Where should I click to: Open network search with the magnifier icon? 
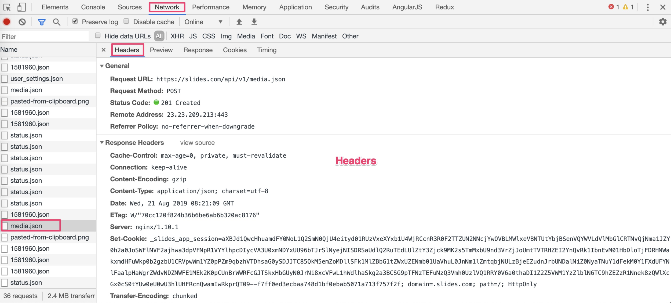pyautogui.click(x=56, y=22)
